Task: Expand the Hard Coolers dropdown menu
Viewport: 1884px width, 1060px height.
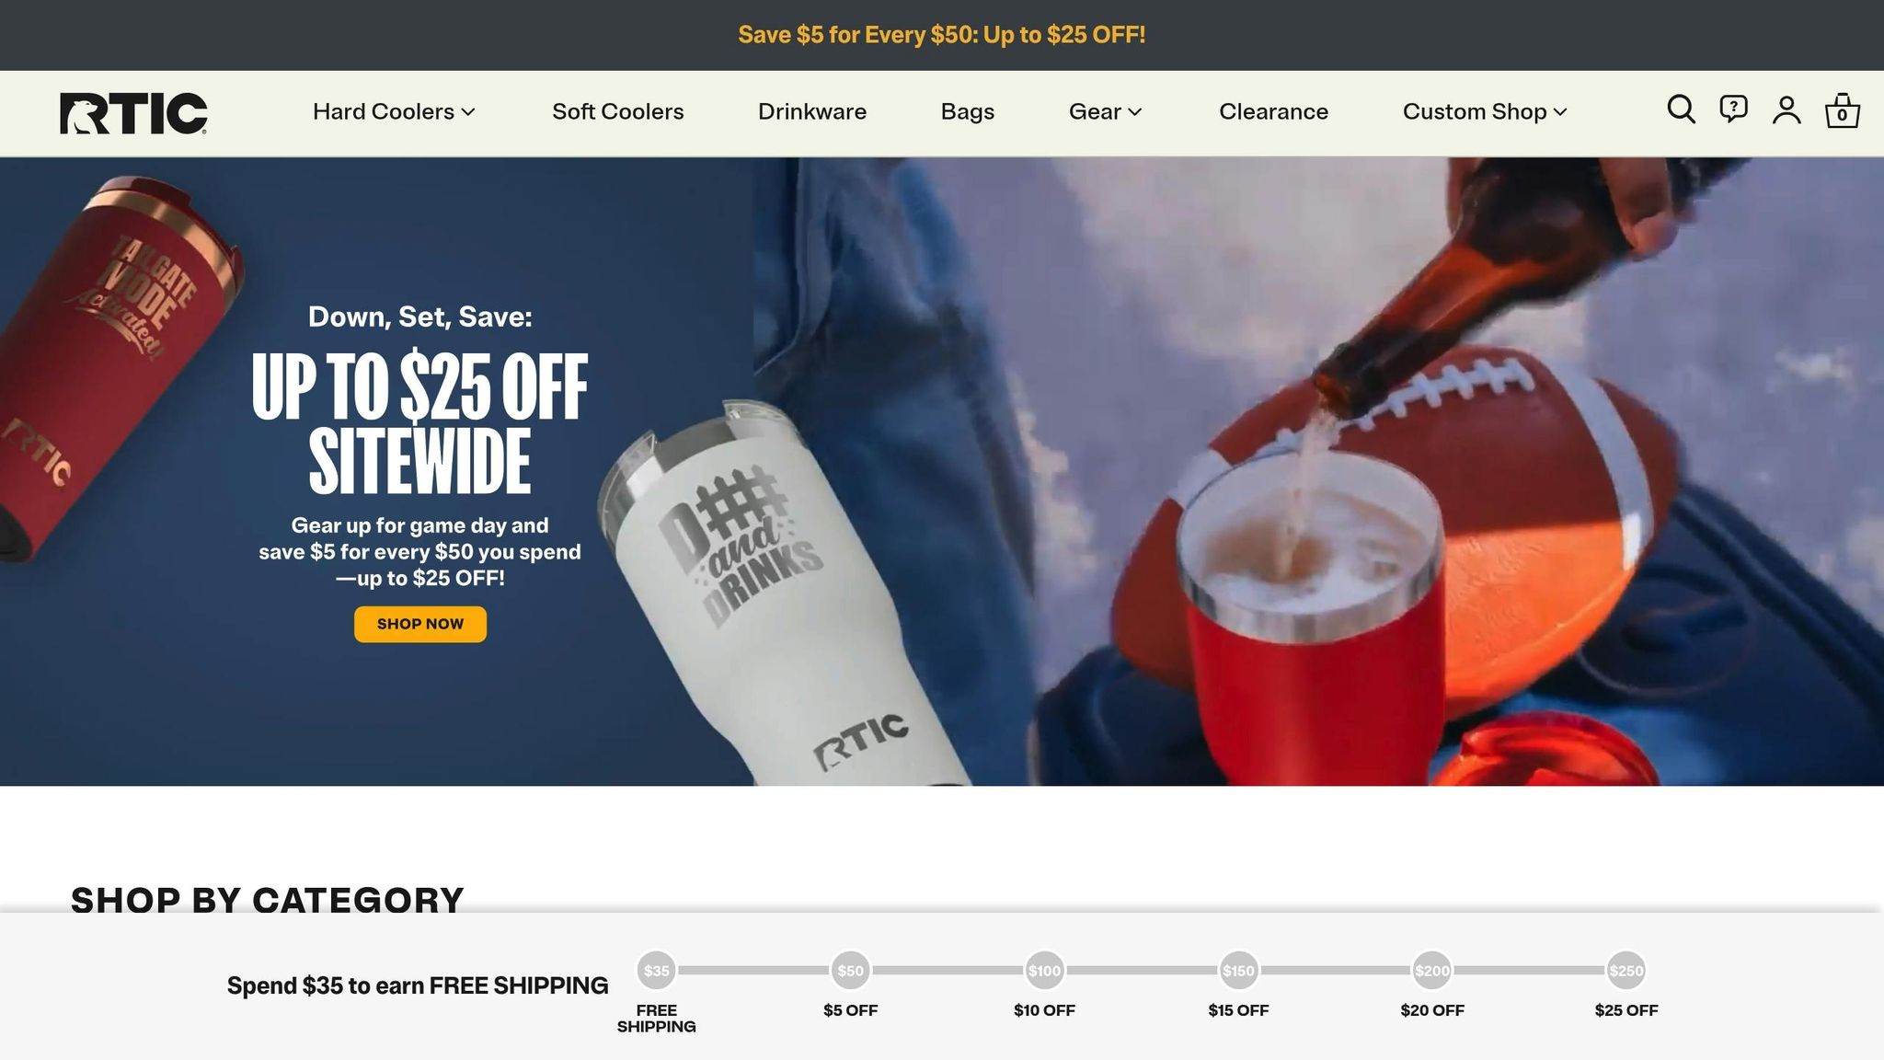Action: point(394,111)
